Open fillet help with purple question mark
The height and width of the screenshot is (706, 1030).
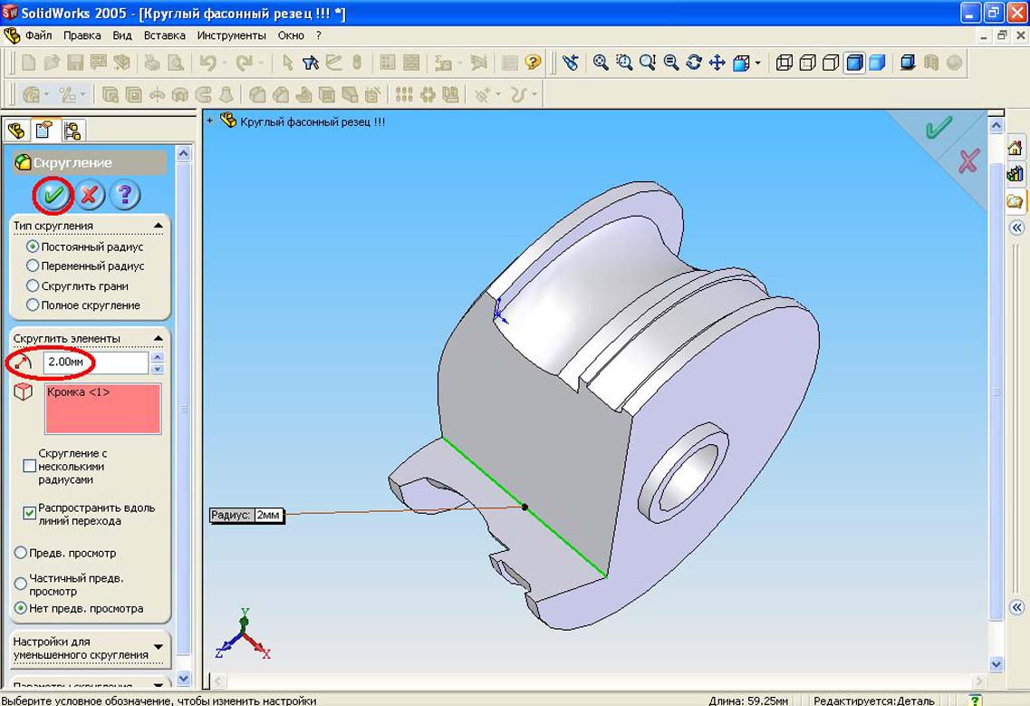(x=125, y=195)
